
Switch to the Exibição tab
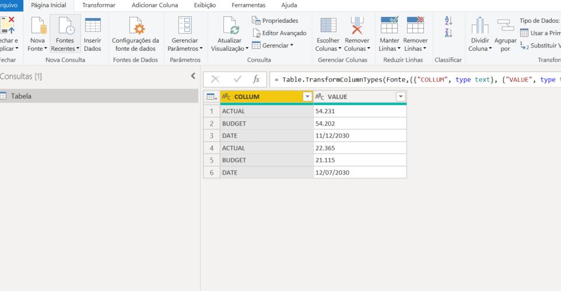pos(205,5)
